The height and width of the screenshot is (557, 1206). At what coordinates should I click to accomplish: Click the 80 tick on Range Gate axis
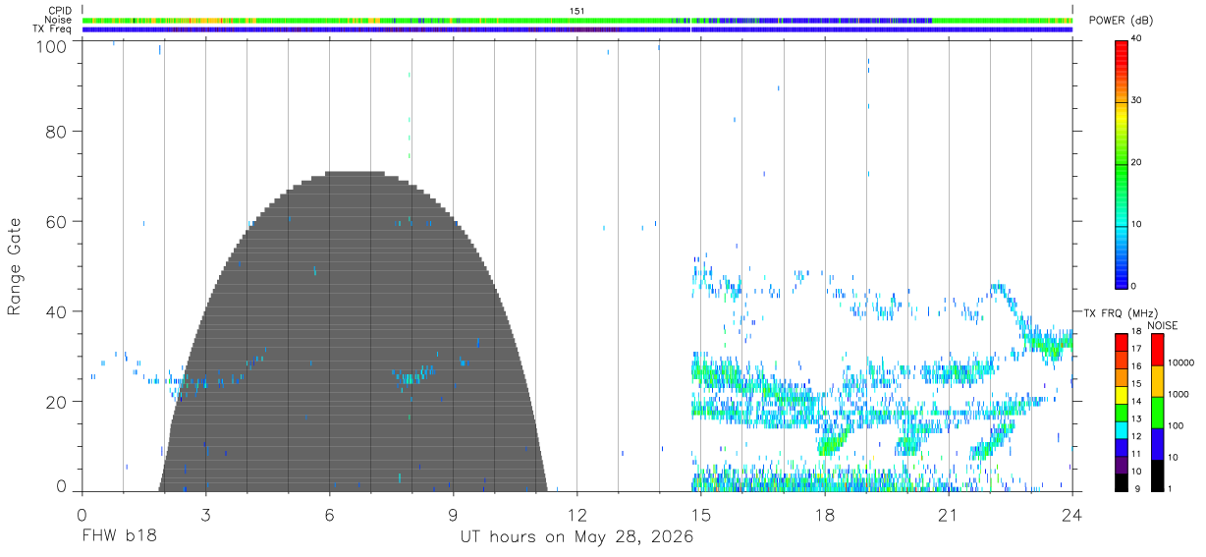click(59, 131)
